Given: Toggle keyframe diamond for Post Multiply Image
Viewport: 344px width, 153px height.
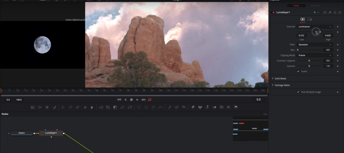Looking at the screenshot, I should pyautogui.click(x=338, y=92).
